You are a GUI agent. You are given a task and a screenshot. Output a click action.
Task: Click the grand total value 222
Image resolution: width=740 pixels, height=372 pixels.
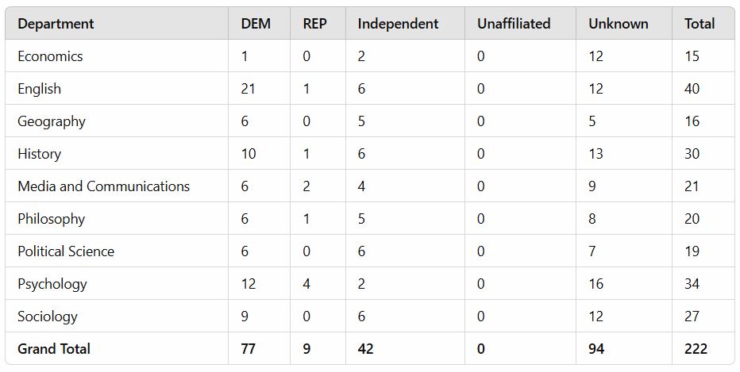pos(696,349)
